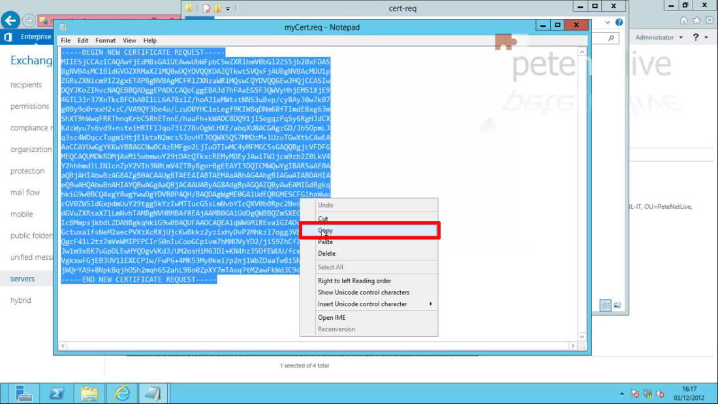The image size is (718, 404).
Task: Click the Notepad title bar document icon
Action: [x=63, y=27]
